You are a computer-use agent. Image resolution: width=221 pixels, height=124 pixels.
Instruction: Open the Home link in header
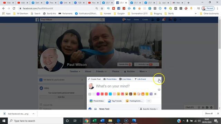click(x=136, y=20)
